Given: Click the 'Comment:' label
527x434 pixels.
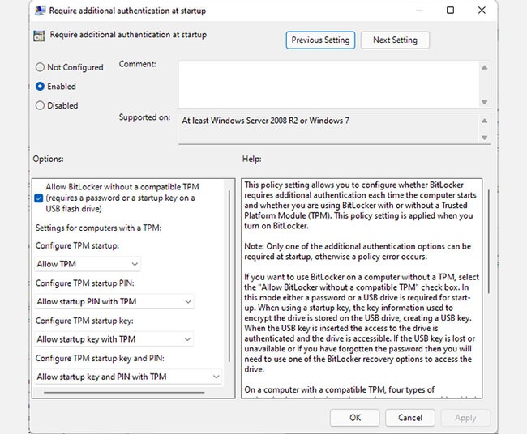Looking at the screenshot, I should (138, 64).
